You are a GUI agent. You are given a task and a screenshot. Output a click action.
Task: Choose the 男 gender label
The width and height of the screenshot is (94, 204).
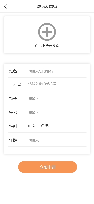coord(47,126)
